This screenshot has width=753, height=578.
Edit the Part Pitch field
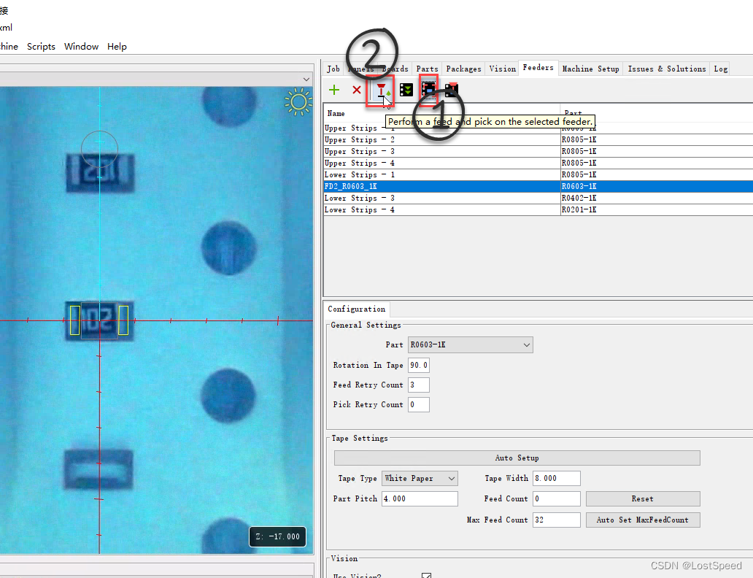[x=420, y=498]
